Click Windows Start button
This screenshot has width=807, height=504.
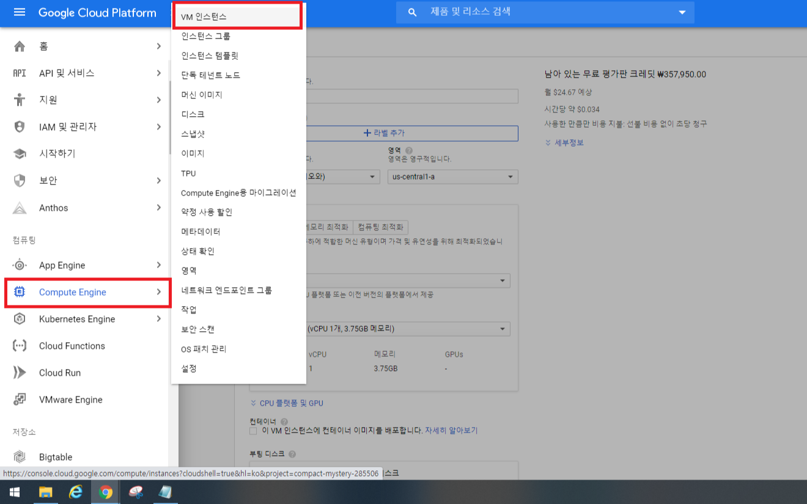click(14, 492)
